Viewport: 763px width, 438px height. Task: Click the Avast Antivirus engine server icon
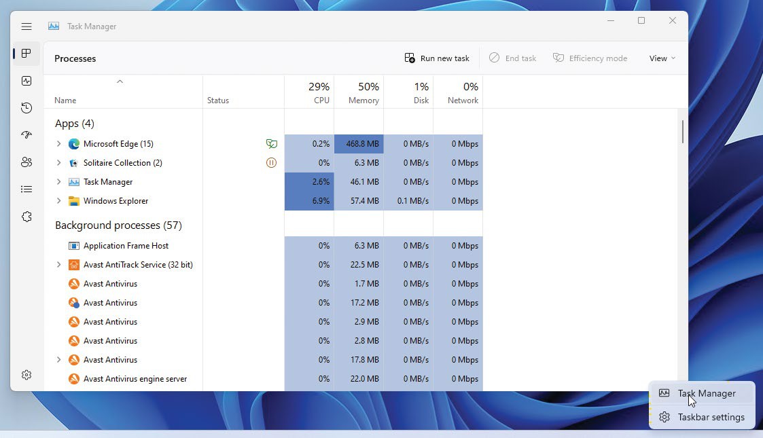[74, 379]
